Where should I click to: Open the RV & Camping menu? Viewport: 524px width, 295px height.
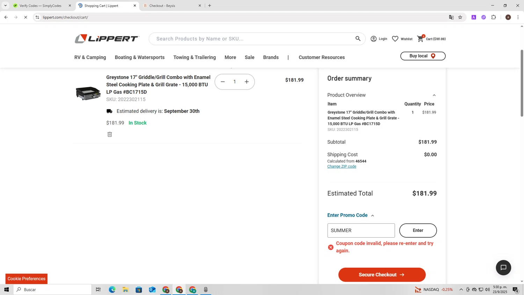(x=90, y=57)
